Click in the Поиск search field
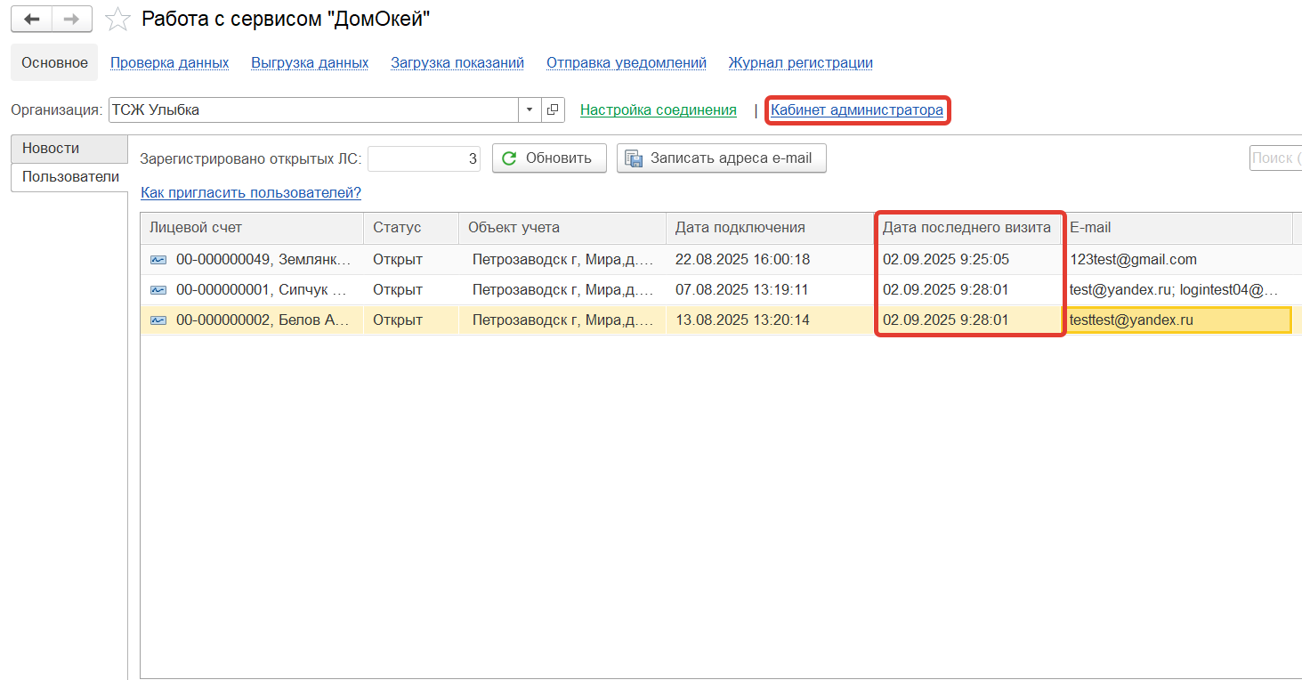The width and height of the screenshot is (1302, 680). pyautogui.click(x=1275, y=158)
